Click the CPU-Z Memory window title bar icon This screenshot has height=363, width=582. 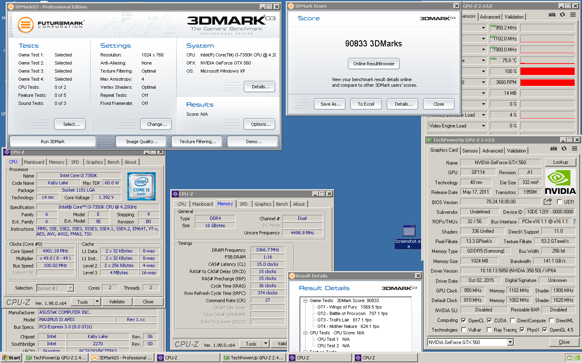click(176, 194)
